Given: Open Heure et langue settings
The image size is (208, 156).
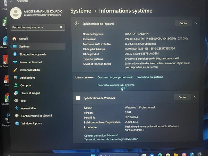Looking at the screenshot, I should click(x=30, y=93).
